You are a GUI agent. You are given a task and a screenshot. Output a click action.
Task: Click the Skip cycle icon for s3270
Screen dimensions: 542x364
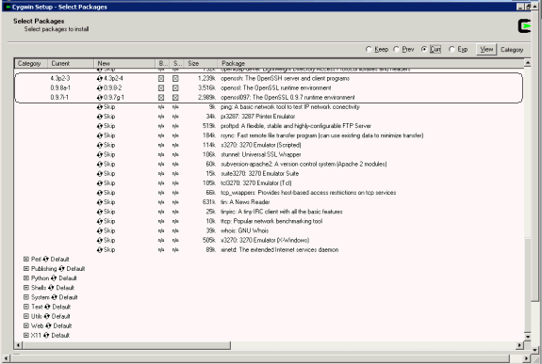[x=100, y=145]
